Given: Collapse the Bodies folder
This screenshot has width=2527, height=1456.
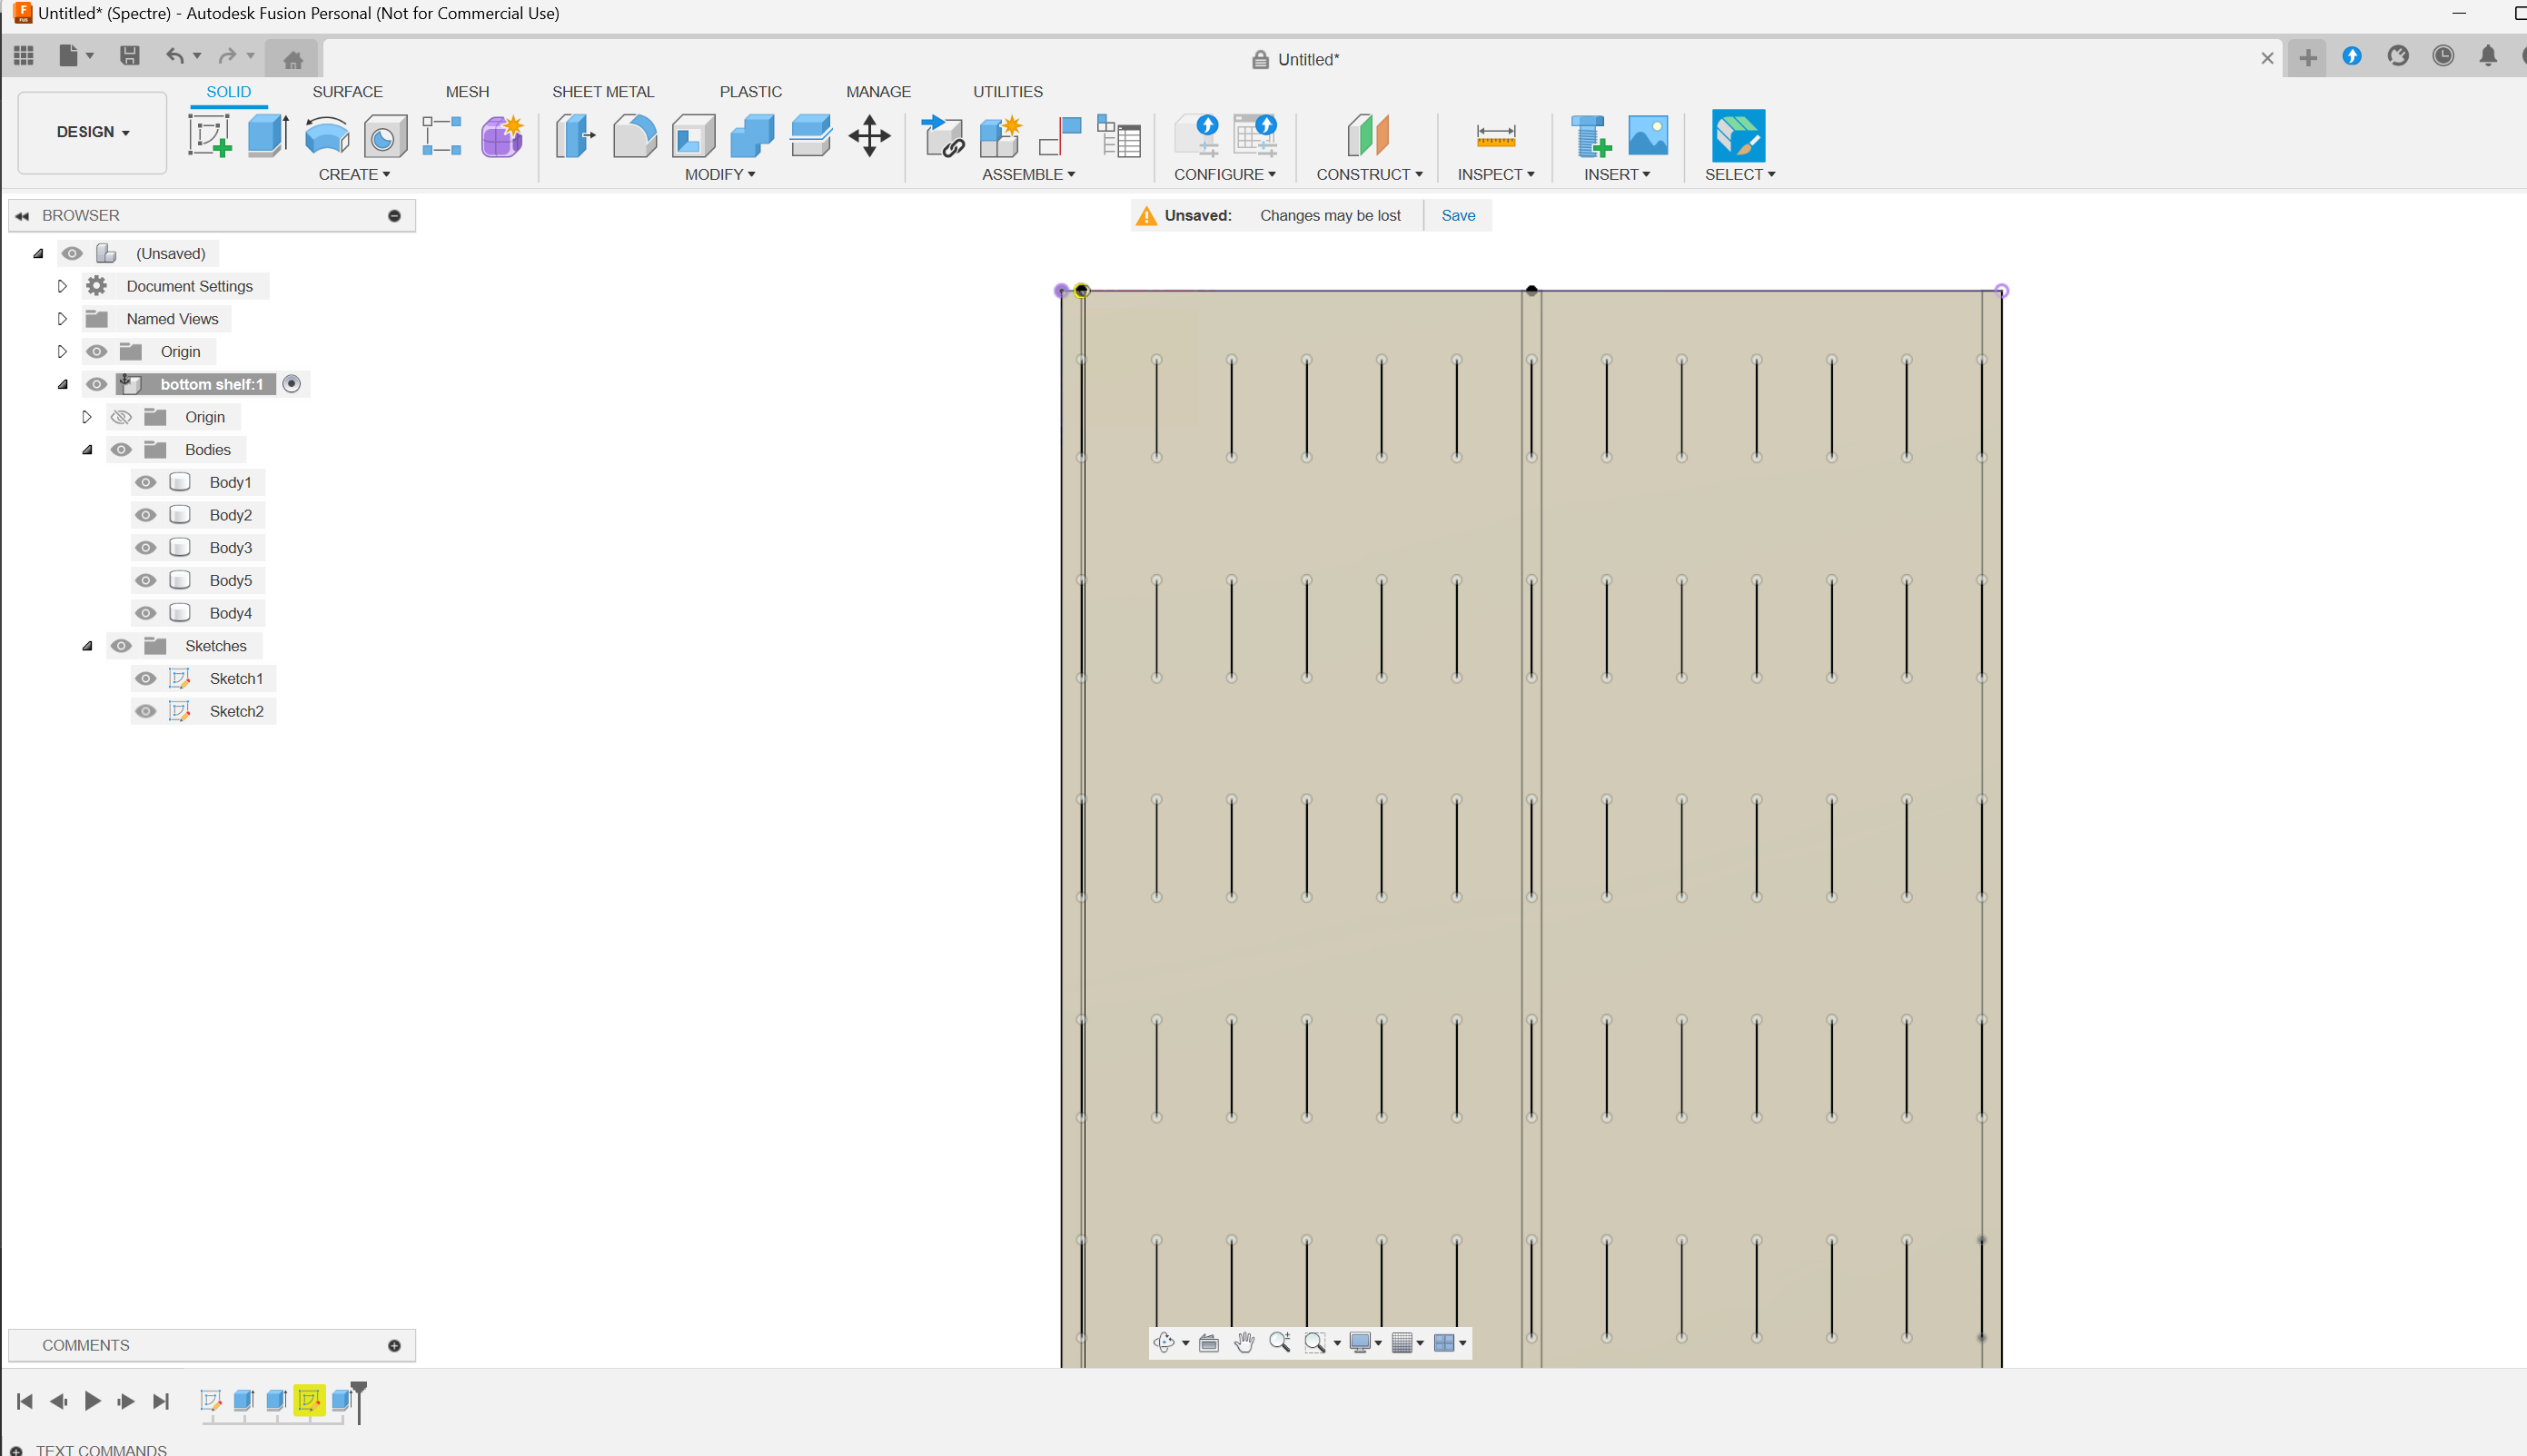Looking at the screenshot, I should [x=87, y=450].
